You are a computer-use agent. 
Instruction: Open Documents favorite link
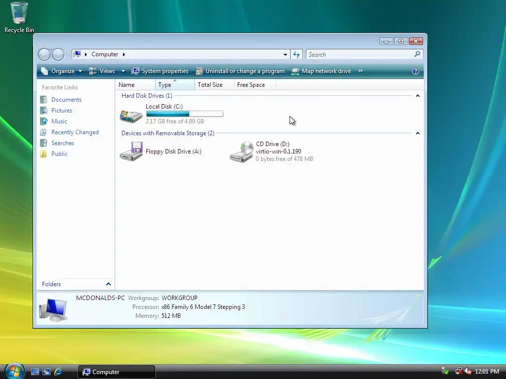coord(66,100)
